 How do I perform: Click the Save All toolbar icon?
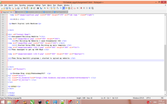tap(10, 8)
